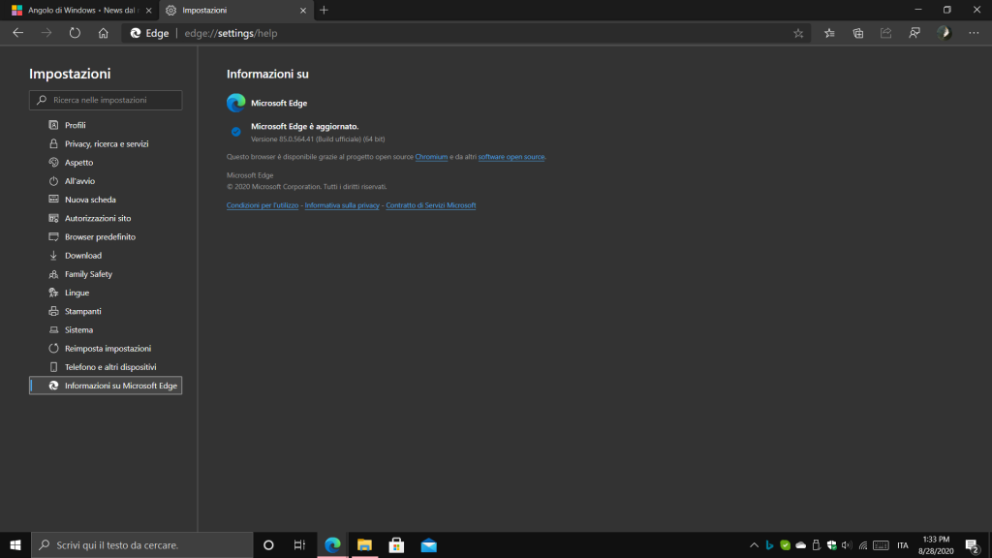Open a new tab with plus button
The height and width of the screenshot is (558, 992).
(324, 10)
